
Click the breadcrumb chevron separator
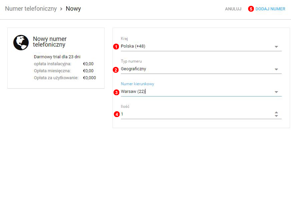click(61, 9)
